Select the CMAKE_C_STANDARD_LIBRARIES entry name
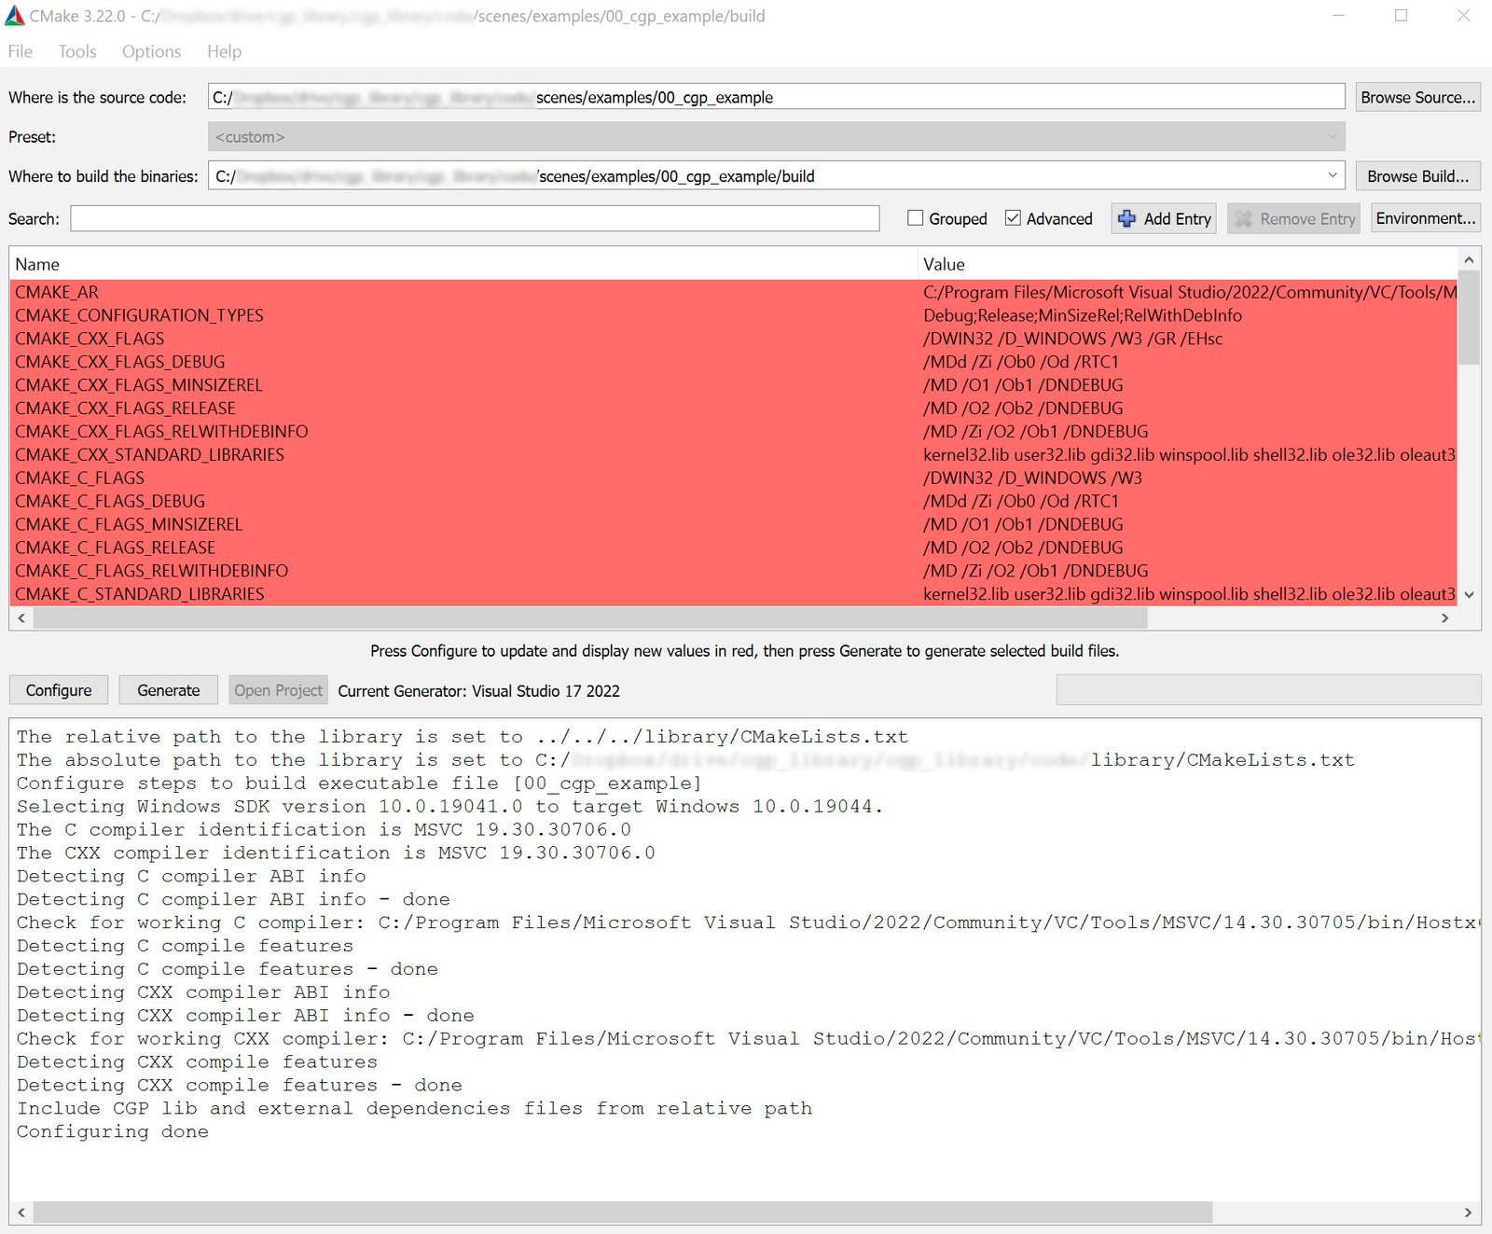The height and width of the screenshot is (1234, 1492). pos(140,594)
